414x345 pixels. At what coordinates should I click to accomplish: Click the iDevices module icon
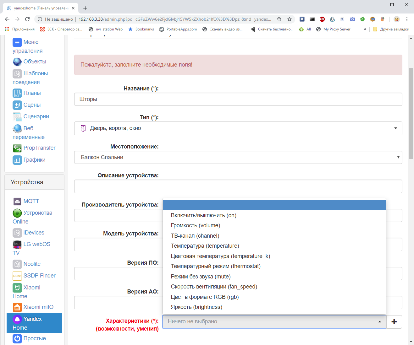point(17,233)
